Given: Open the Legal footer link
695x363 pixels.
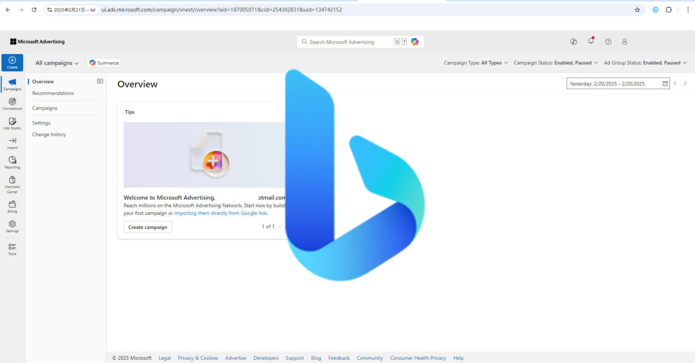Looking at the screenshot, I should [x=165, y=358].
